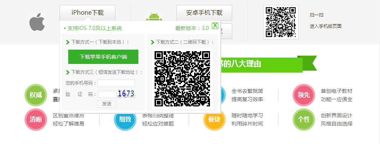Image resolution: width=380 pixels, height=144 pixels.
Task: Click the large QR code in popup
Action: 182,79
